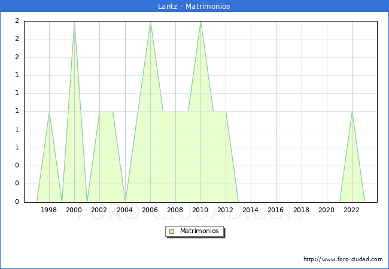This screenshot has height=269, width=389.
Task: Click the 2018 year tick label
Action: point(301,210)
